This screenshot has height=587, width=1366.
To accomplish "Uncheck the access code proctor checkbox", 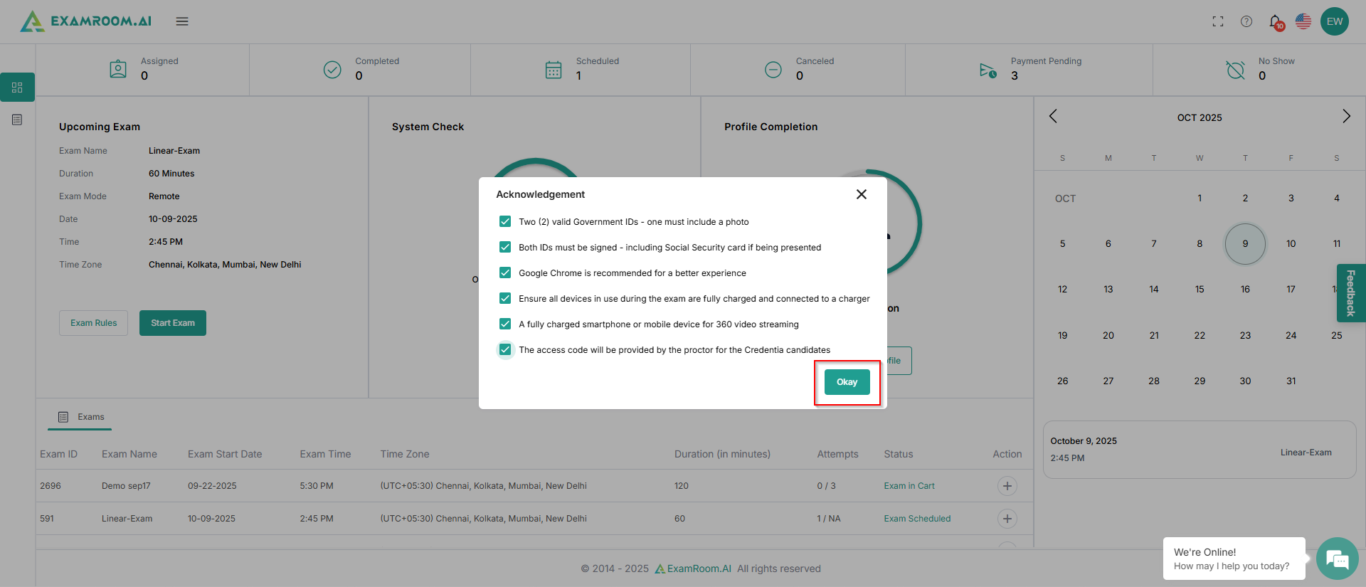I will (x=505, y=349).
